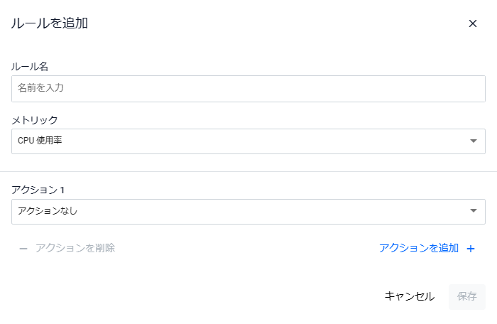This screenshot has height=324, width=497.
Task: Click the アクションを追加 link text
Action: pyautogui.click(x=419, y=248)
